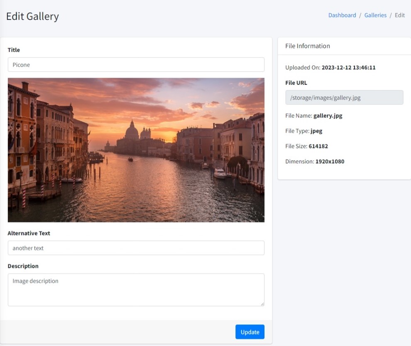Image resolution: width=411 pixels, height=346 pixels.
Task: Select the File URL field
Action: pyautogui.click(x=344, y=97)
